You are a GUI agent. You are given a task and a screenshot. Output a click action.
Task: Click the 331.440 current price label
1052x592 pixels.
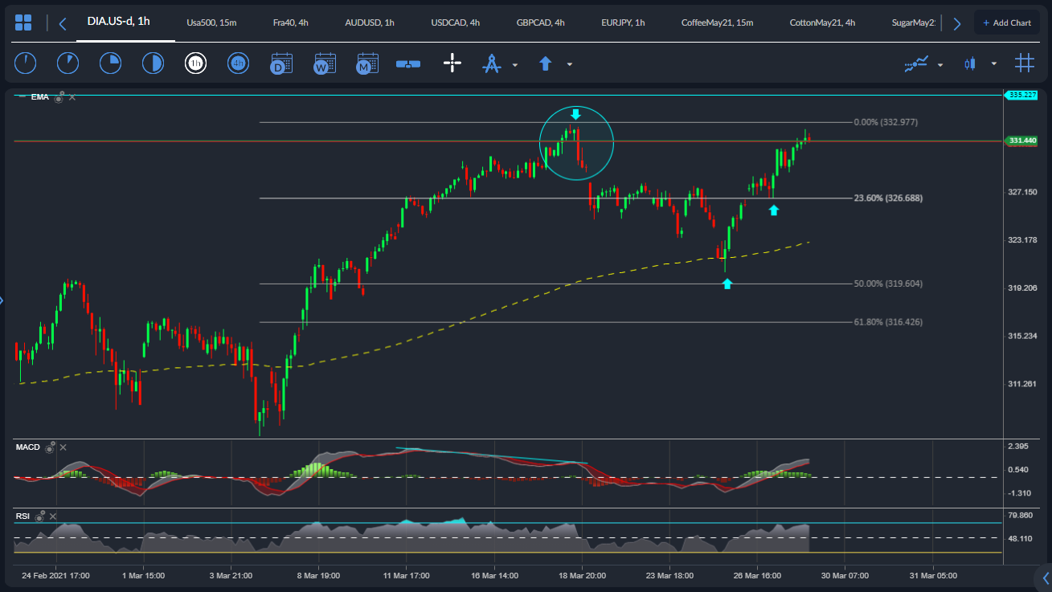(x=1022, y=141)
